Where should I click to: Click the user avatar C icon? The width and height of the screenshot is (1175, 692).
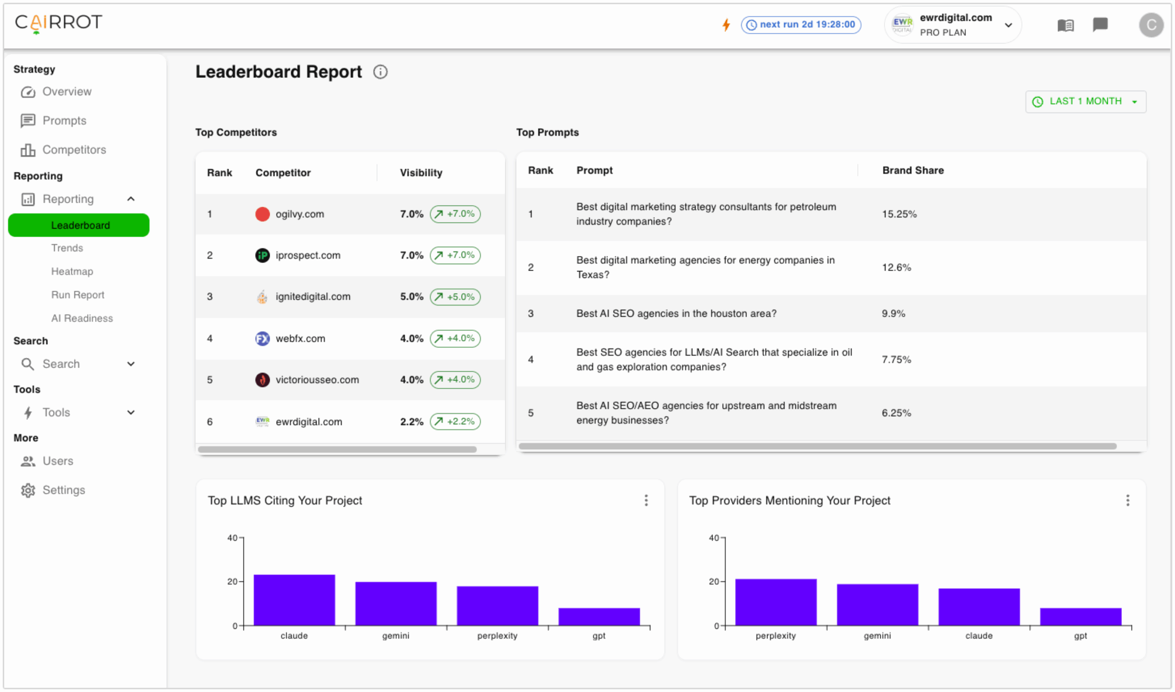pyautogui.click(x=1151, y=25)
